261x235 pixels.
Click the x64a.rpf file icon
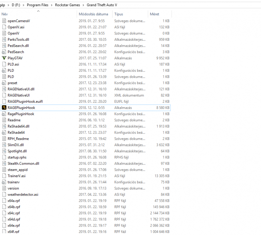click(4, 201)
